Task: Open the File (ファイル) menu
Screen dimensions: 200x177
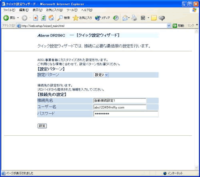Action: click(9, 10)
